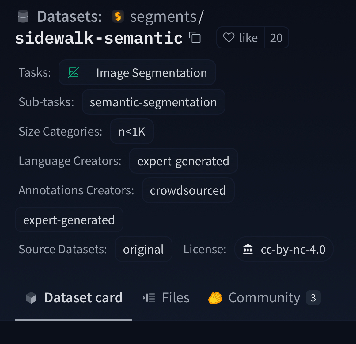Click the original source datasets tag
This screenshot has height=344, width=356.
pyautogui.click(x=143, y=249)
